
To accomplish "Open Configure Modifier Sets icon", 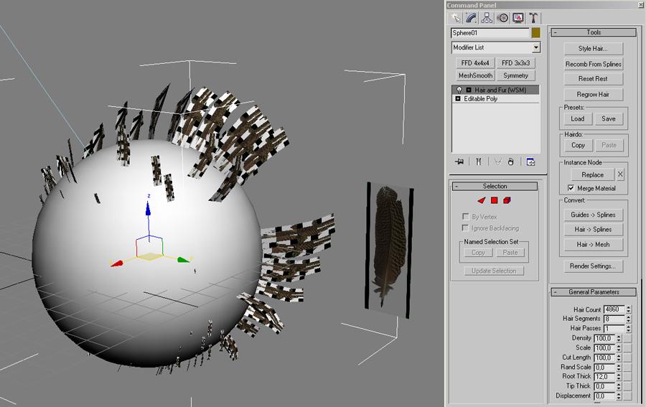I will (530, 162).
